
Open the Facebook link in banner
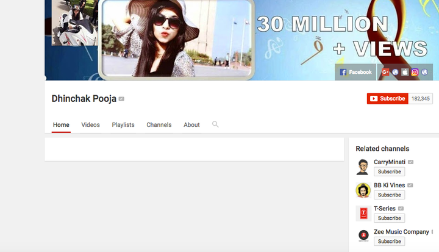(x=355, y=72)
